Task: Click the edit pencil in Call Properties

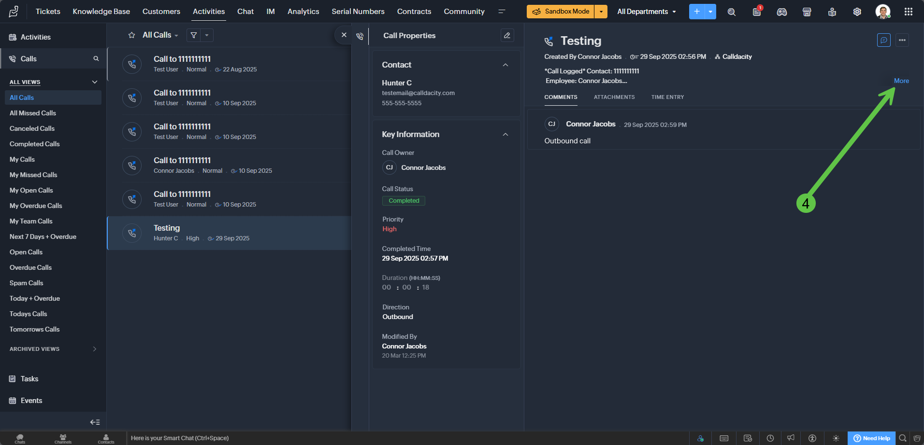Action: click(x=507, y=35)
